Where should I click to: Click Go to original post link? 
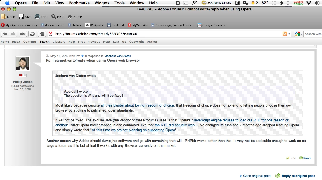(255, 176)
